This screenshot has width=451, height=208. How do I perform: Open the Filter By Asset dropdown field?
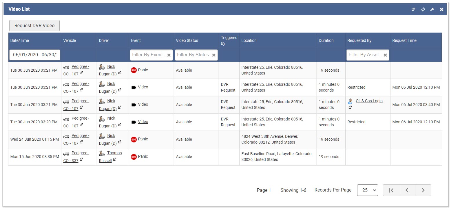[x=368, y=55]
